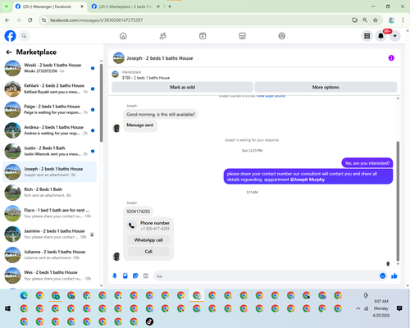
Task: Open Wes 2 beds 1 baths conversation
Action: 49,276
